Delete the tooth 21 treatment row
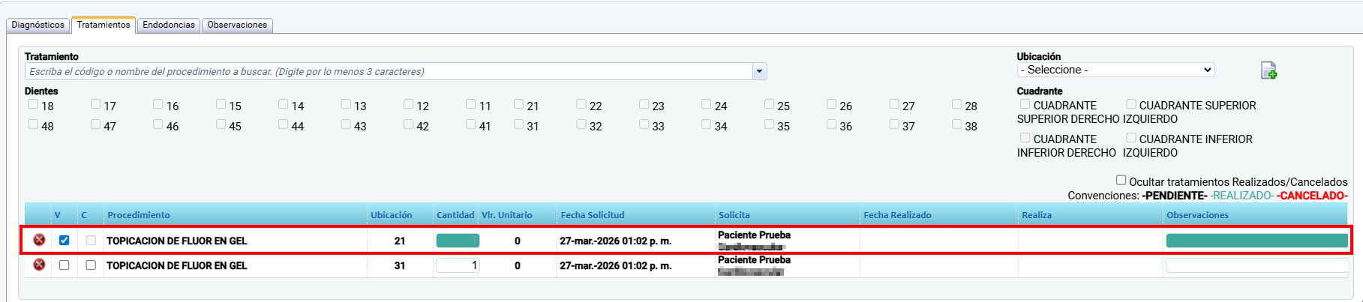 click(39, 240)
